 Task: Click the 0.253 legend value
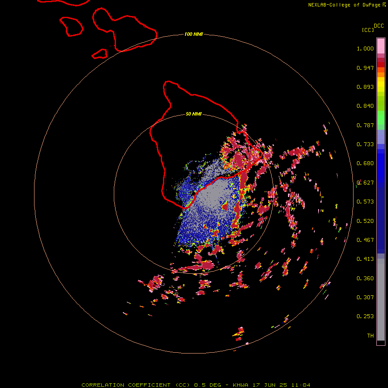coord(365,316)
